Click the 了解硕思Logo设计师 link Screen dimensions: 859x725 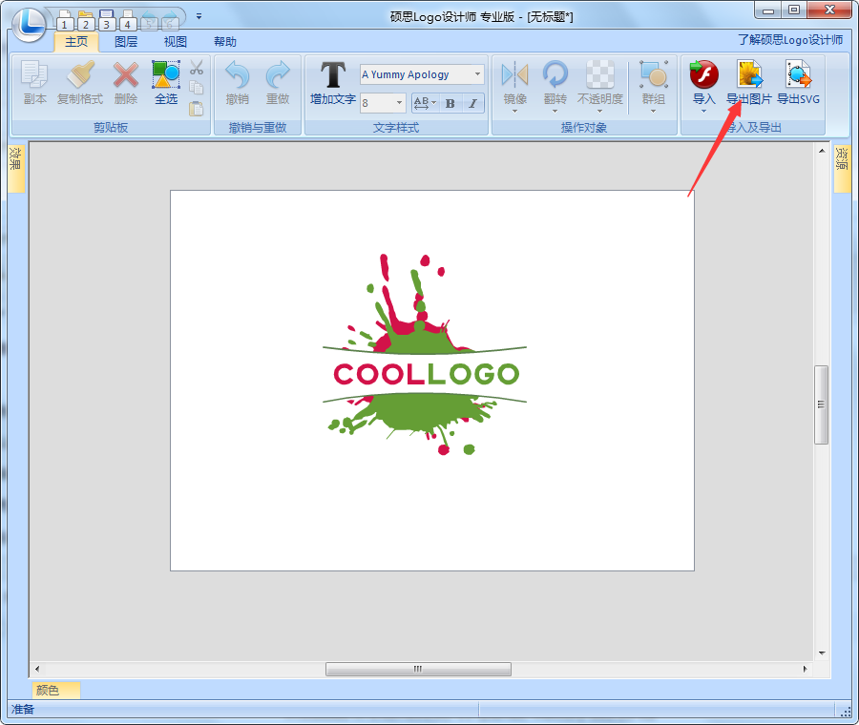pos(790,40)
